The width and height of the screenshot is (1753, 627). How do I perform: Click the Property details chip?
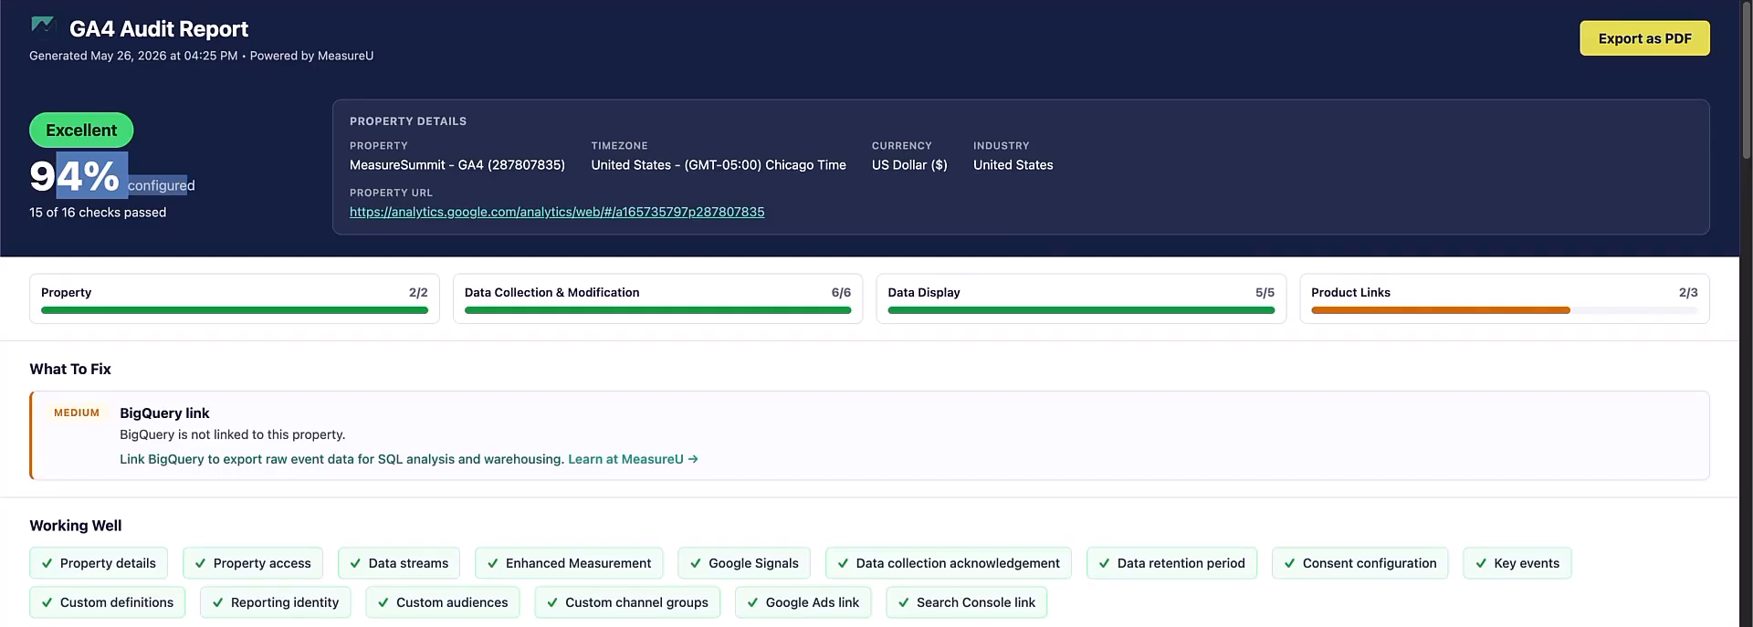pyautogui.click(x=99, y=563)
